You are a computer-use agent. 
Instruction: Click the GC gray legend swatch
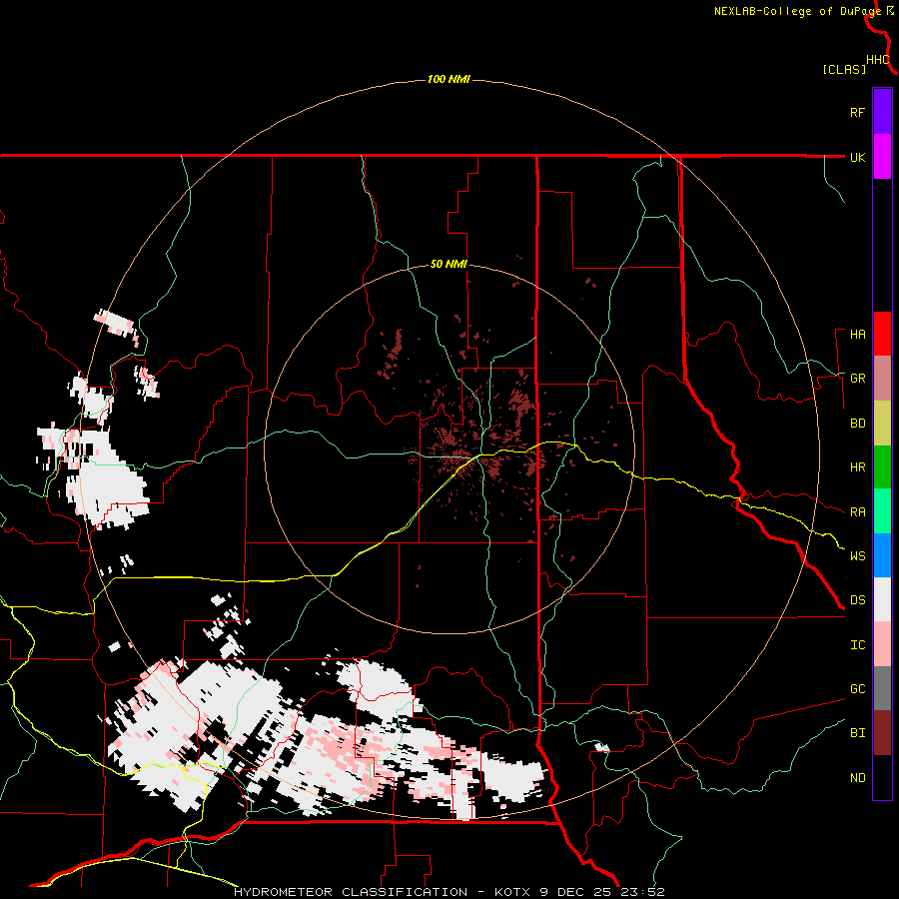882,688
